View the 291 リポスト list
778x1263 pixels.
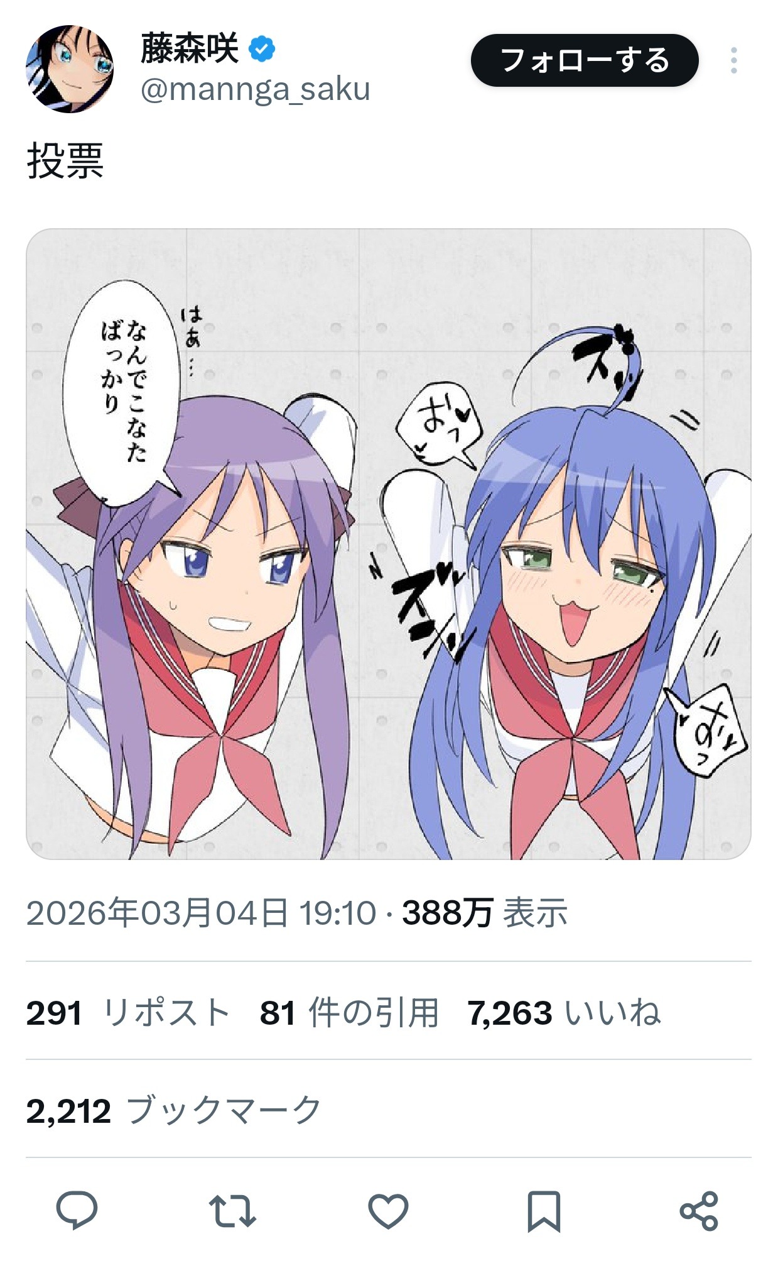point(128,1013)
